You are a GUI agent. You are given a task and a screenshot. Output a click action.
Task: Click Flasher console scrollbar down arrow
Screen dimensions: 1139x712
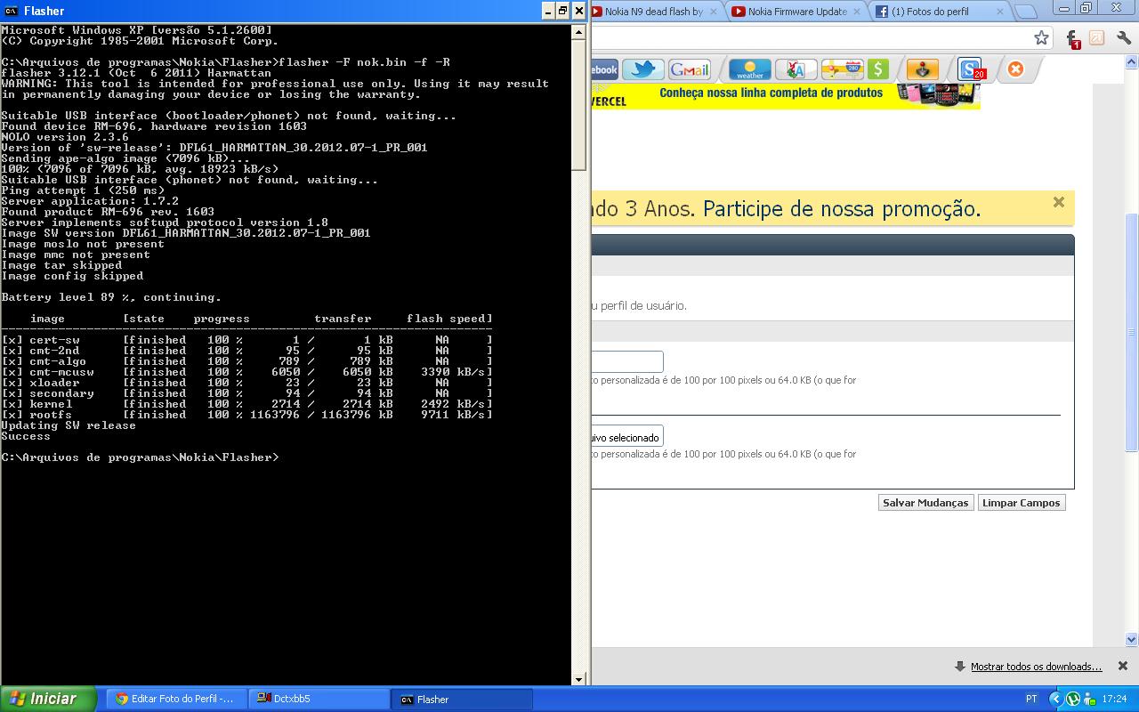click(x=578, y=679)
